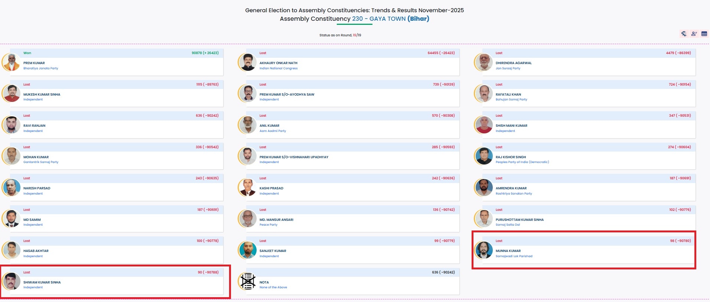Click the Indian National Congress label
The height and width of the screenshot is (302, 710).
(279, 69)
